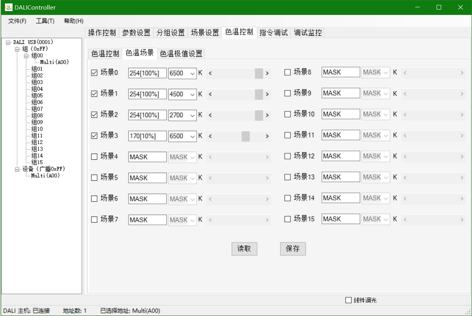
Task: Click the left arrow on 场景1 slider
Action: (x=210, y=94)
